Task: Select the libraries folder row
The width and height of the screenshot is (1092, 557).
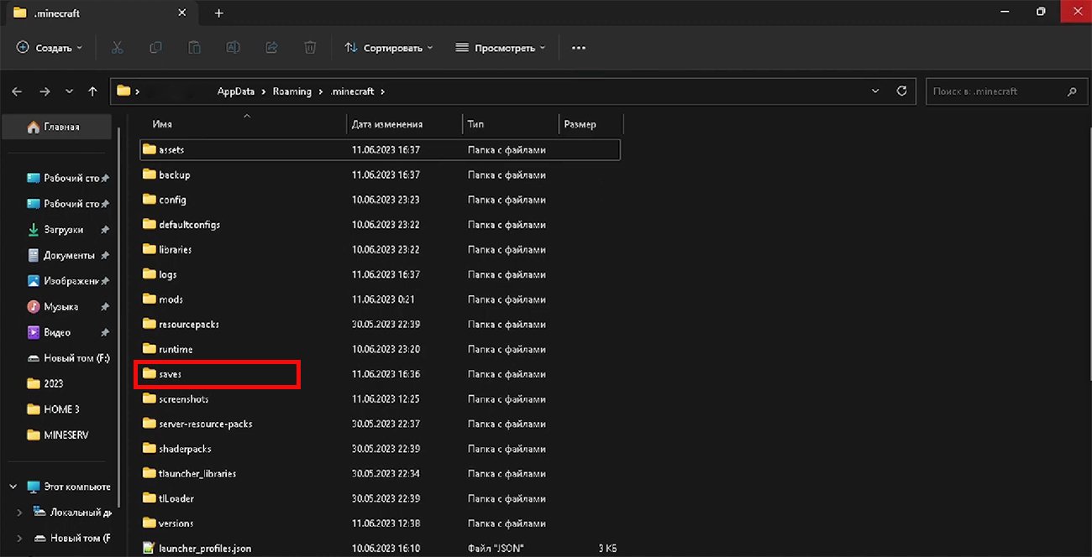Action: click(x=380, y=249)
